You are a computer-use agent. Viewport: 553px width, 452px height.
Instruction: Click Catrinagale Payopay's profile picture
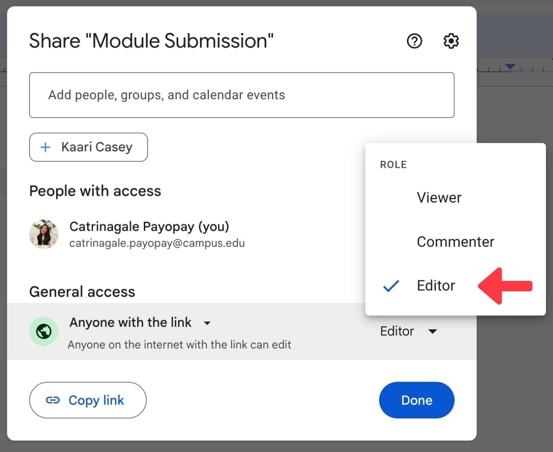(x=44, y=234)
